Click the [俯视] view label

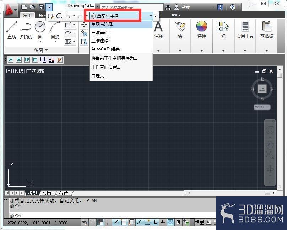[19, 71]
